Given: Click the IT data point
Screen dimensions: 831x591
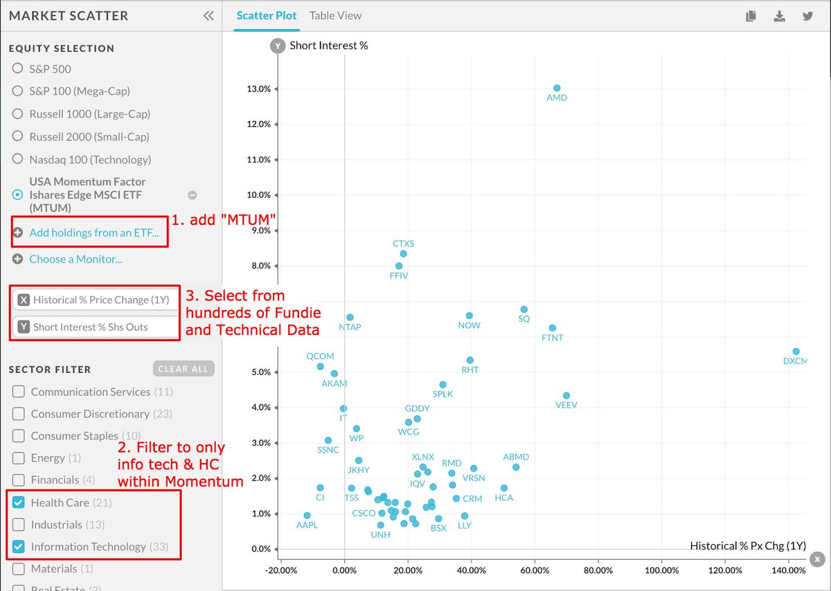Looking at the screenshot, I should coord(343,409).
